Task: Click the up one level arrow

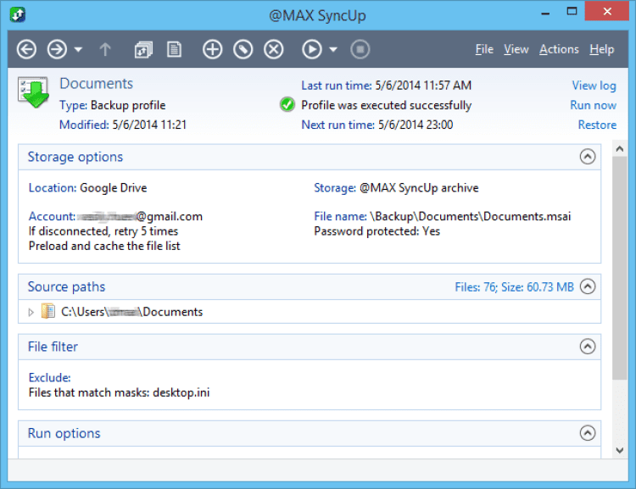Action: point(105,49)
